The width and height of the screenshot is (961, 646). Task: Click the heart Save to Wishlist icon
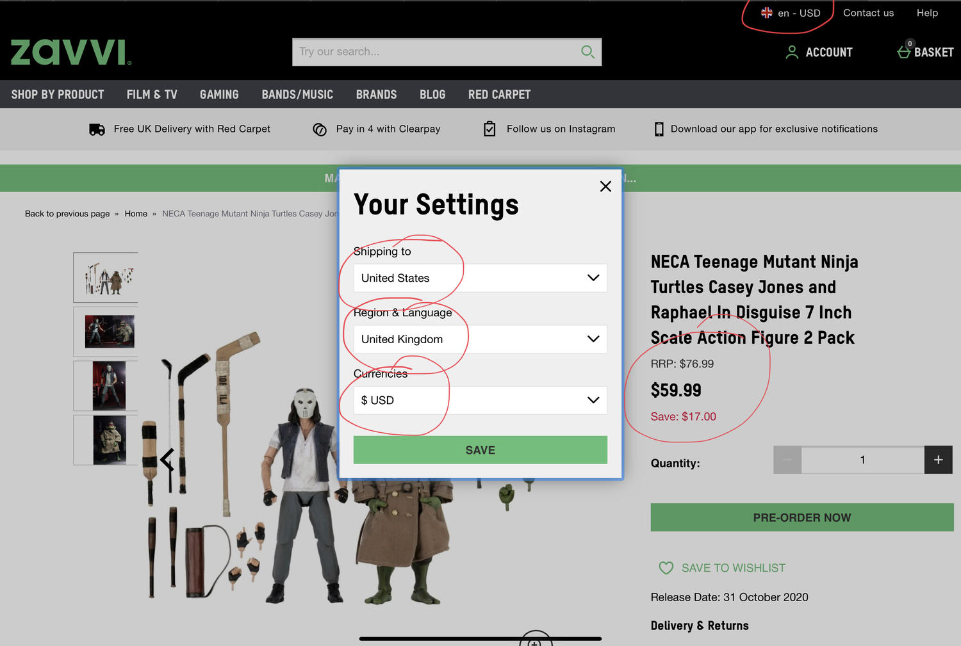pos(666,568)
